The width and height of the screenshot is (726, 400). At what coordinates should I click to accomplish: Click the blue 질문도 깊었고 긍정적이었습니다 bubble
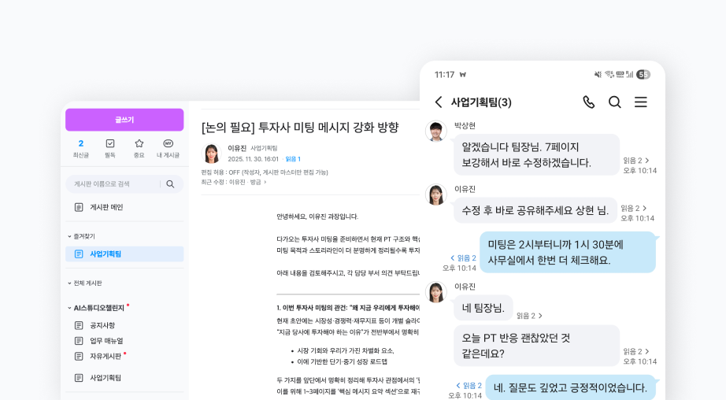coord(570,387)
